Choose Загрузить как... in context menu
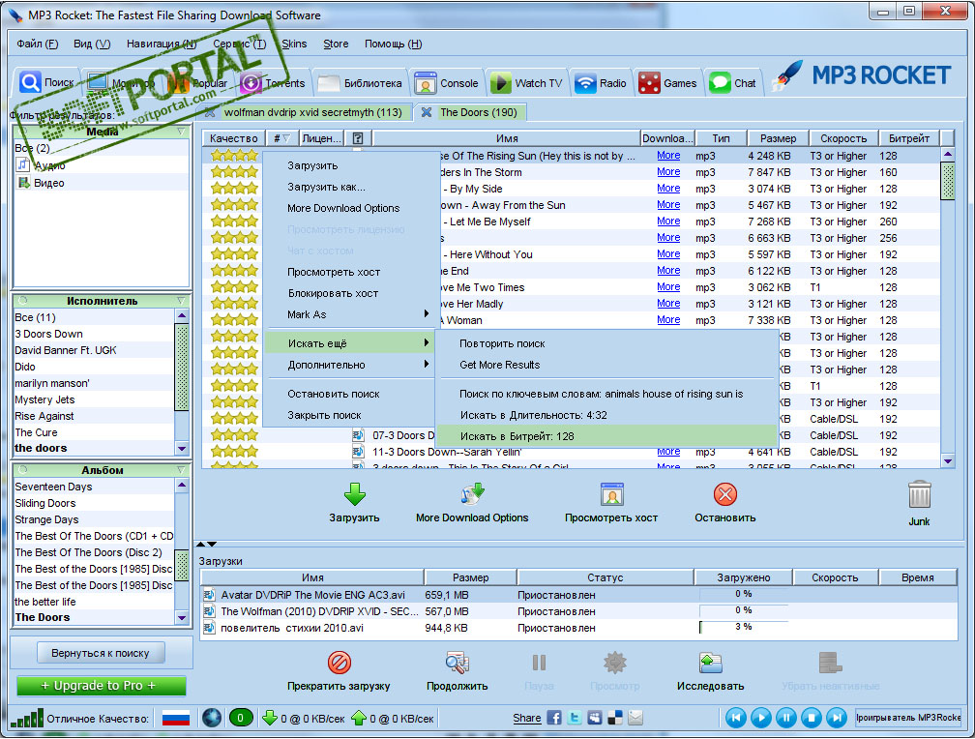 [x=350, y=187]
